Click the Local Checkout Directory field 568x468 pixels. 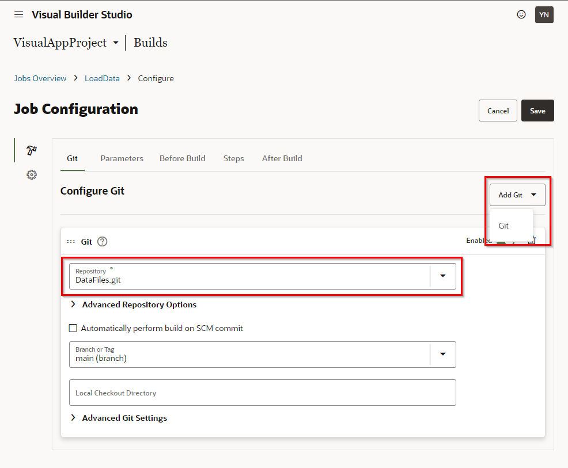click(x=262, y=393)
